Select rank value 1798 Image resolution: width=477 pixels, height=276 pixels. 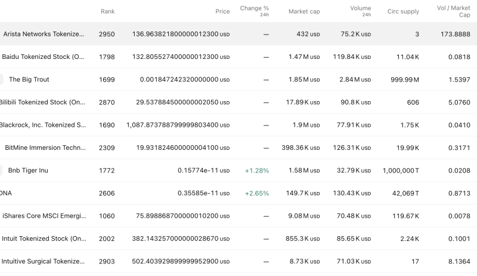point(107,57)
